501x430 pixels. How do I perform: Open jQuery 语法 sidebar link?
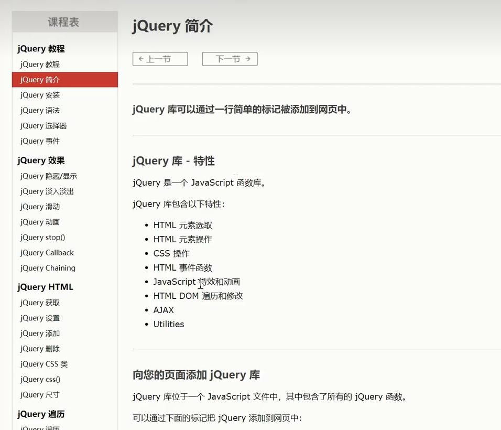pos(40,110)
